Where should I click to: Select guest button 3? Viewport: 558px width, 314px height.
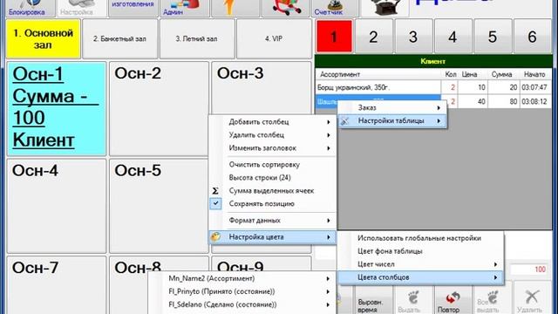point(413,37)
